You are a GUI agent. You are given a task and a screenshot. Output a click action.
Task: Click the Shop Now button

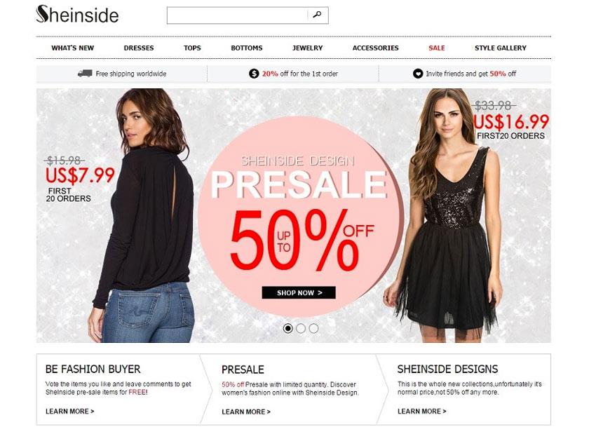click(x=299, y=292)
